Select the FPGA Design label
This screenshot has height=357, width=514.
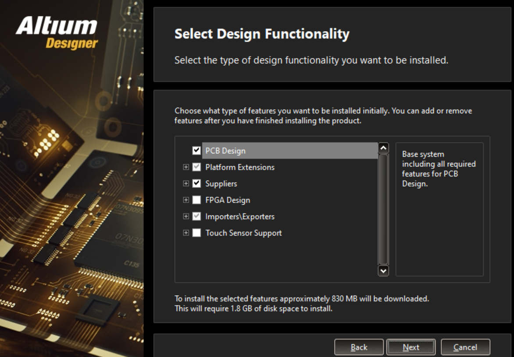click(x=228, y=200)
